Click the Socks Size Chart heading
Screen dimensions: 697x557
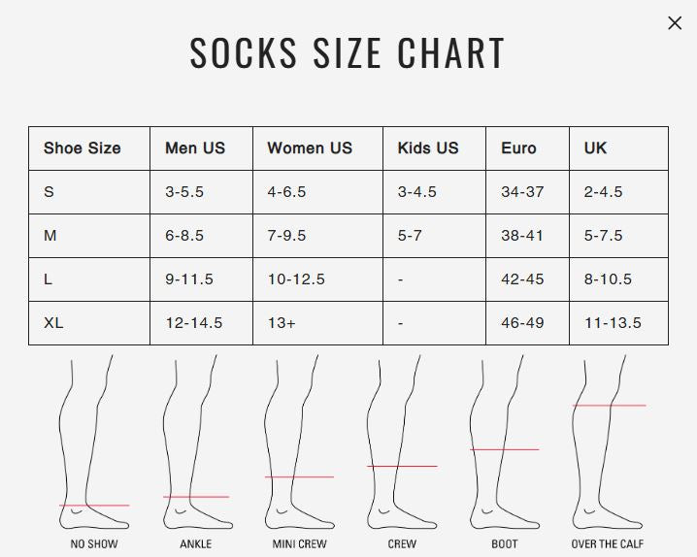click(x=348, y=53)
